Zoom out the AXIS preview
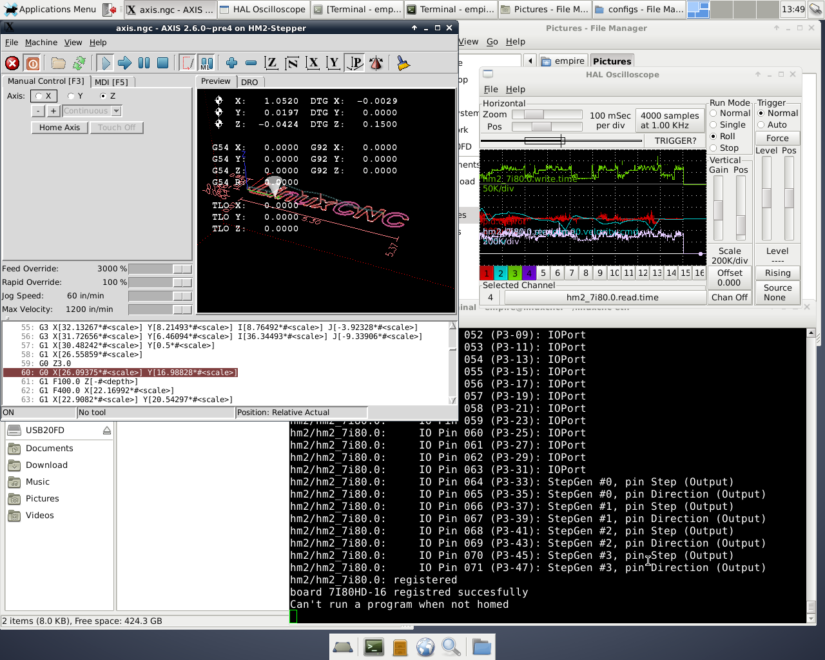The height and width of the screenshot is (660, 825). point(251,63)
